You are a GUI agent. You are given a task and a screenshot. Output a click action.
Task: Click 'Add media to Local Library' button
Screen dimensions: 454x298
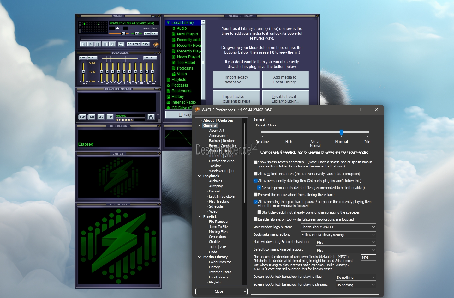tap(285, 80)
